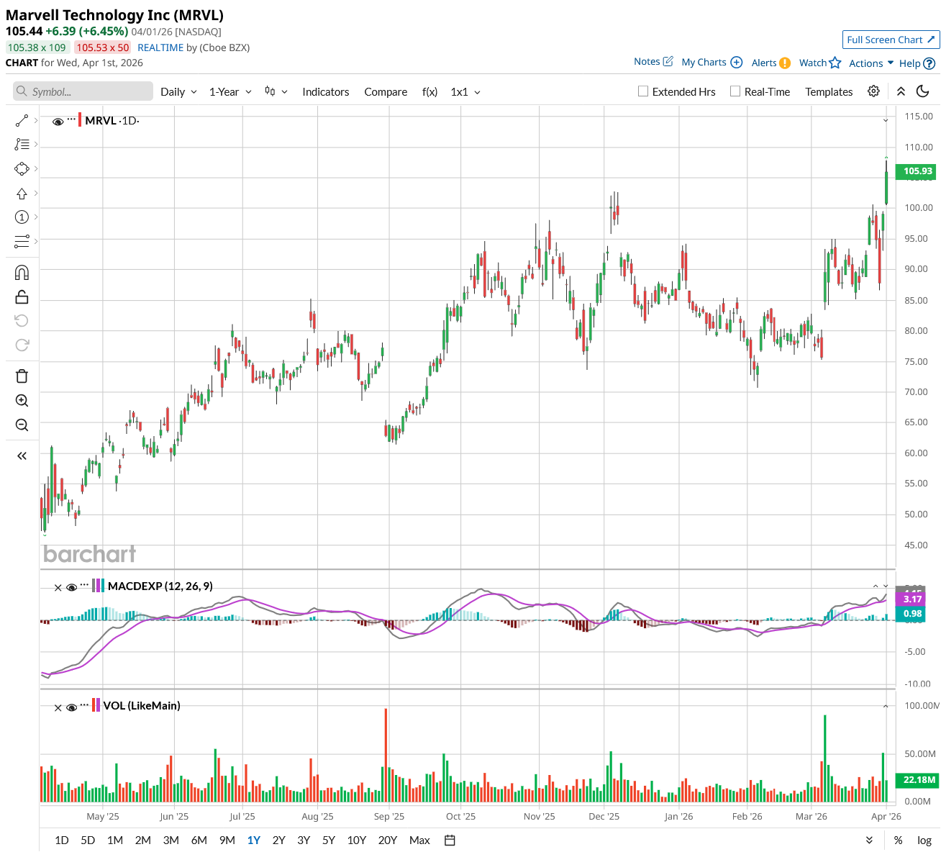Screen dimensions: 941x852
Task: Enable the Real-Time checkbox
Action: (735, 91)
